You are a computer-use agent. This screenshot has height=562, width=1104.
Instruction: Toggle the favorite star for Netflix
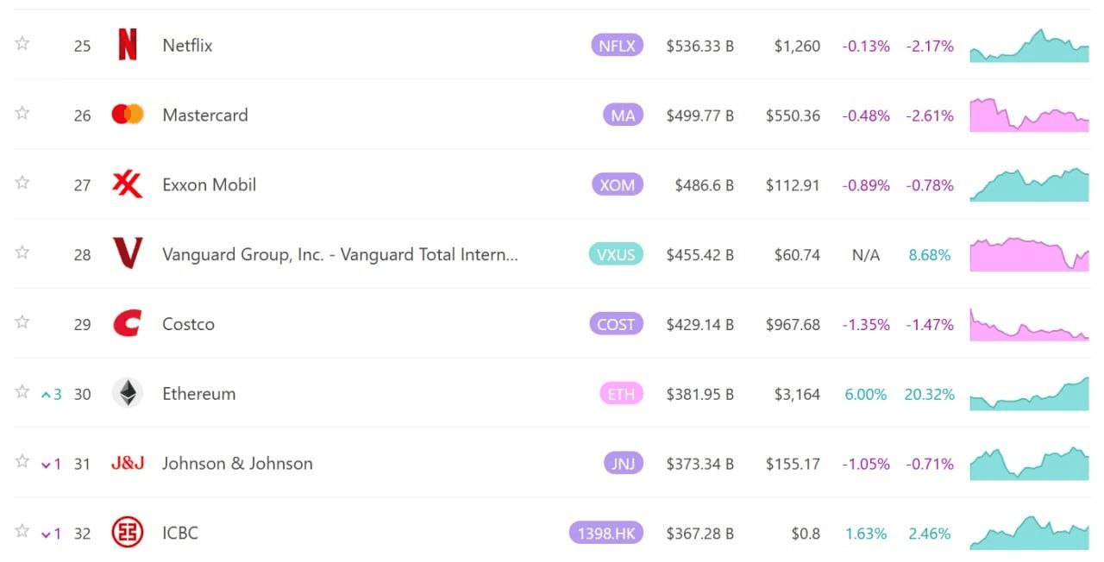[22, 43]
